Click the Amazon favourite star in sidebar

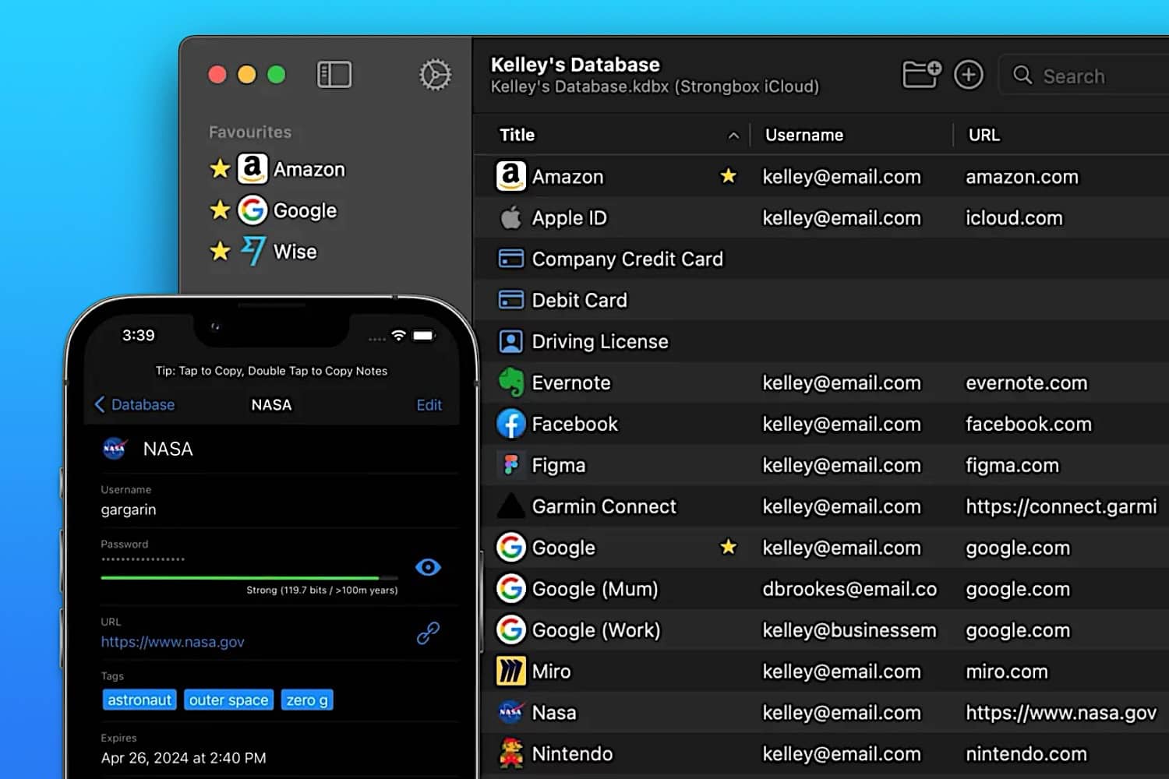pos(220,168)
